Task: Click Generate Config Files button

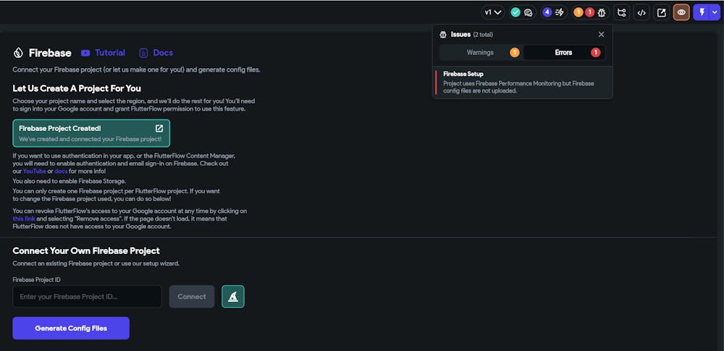Action: (x=71, y=328)
